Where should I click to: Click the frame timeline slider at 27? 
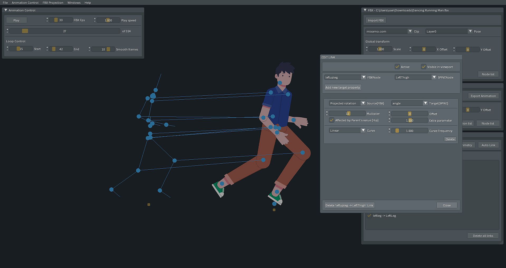pos(65,31)
